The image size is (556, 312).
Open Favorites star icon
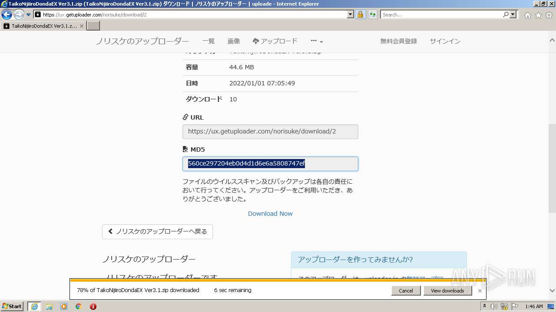click(538, 15)
